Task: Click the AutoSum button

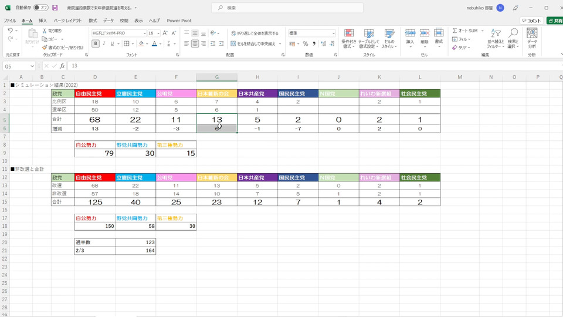Action: (465, 31)
